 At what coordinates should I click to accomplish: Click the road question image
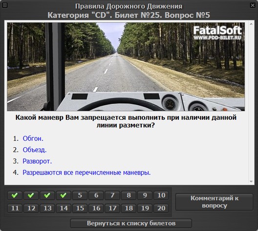click(x=126, y=67)
